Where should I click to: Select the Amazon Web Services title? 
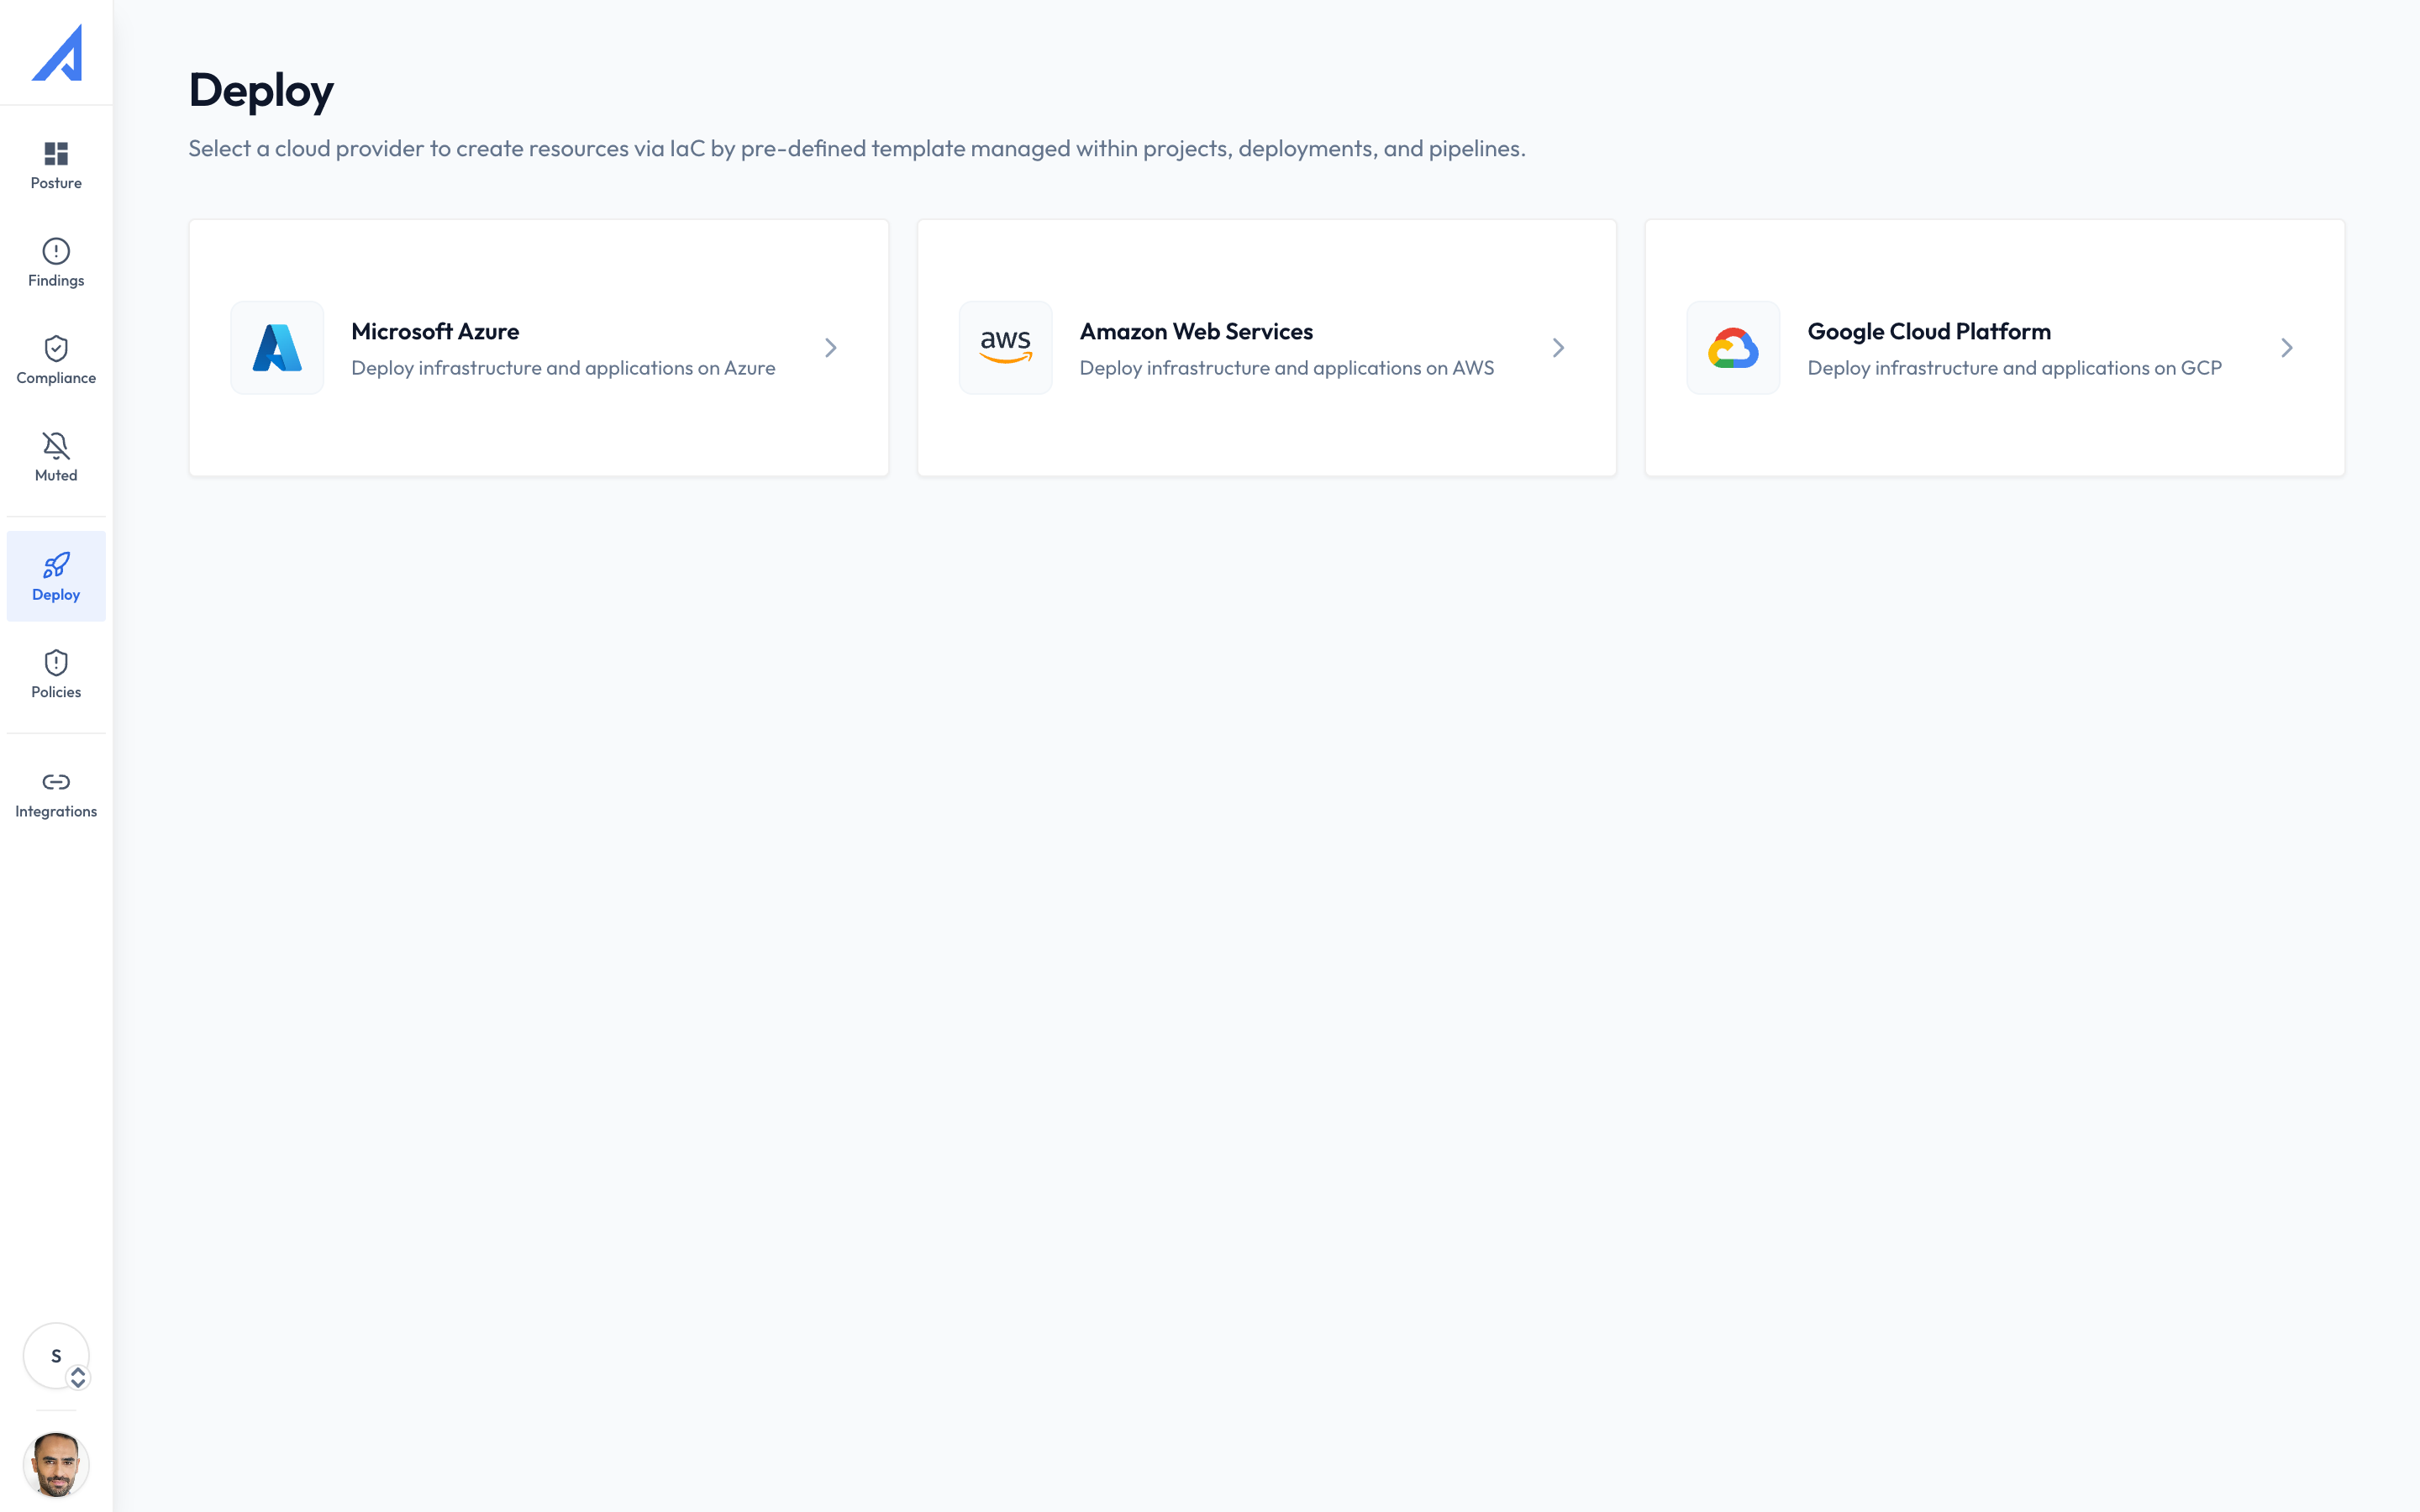tap(1196, 331)
